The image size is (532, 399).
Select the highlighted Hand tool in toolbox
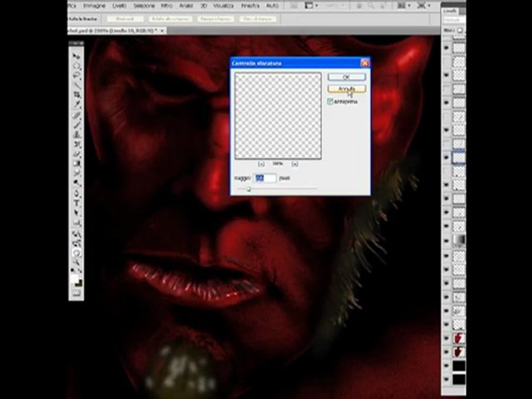[x=76, y=253]
